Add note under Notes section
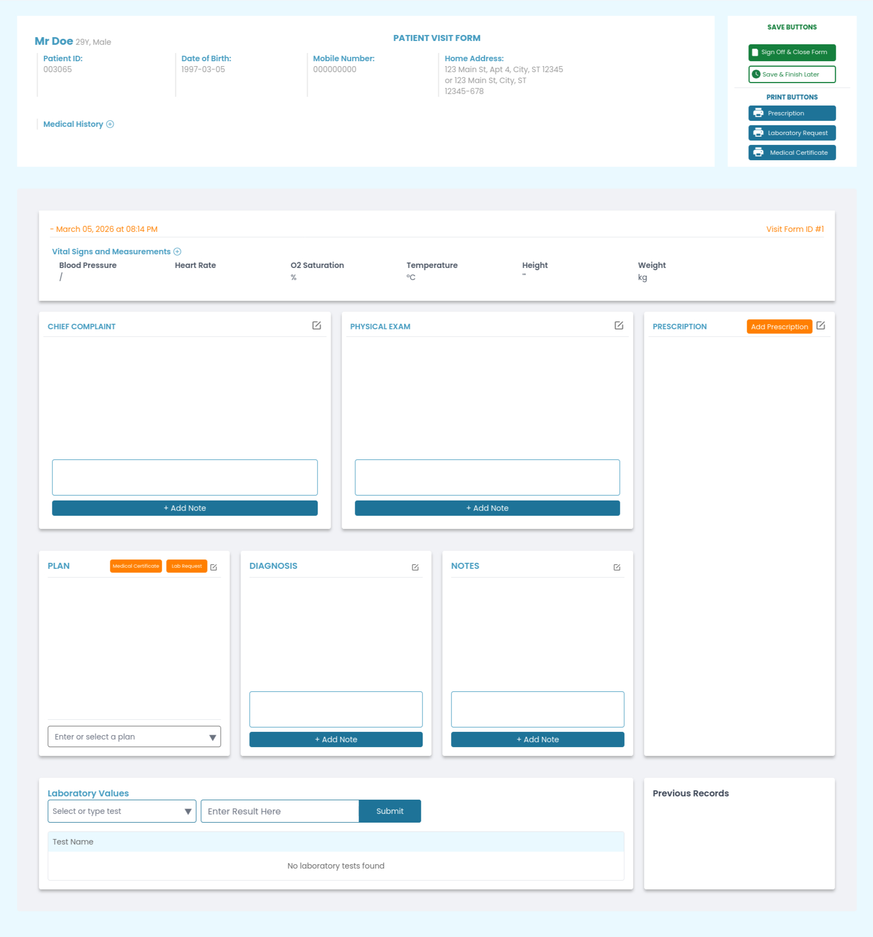 [x=538, y=740]
